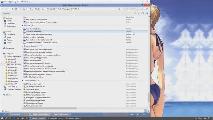Open Record steps to reproduce a problem

click(39, 74)
